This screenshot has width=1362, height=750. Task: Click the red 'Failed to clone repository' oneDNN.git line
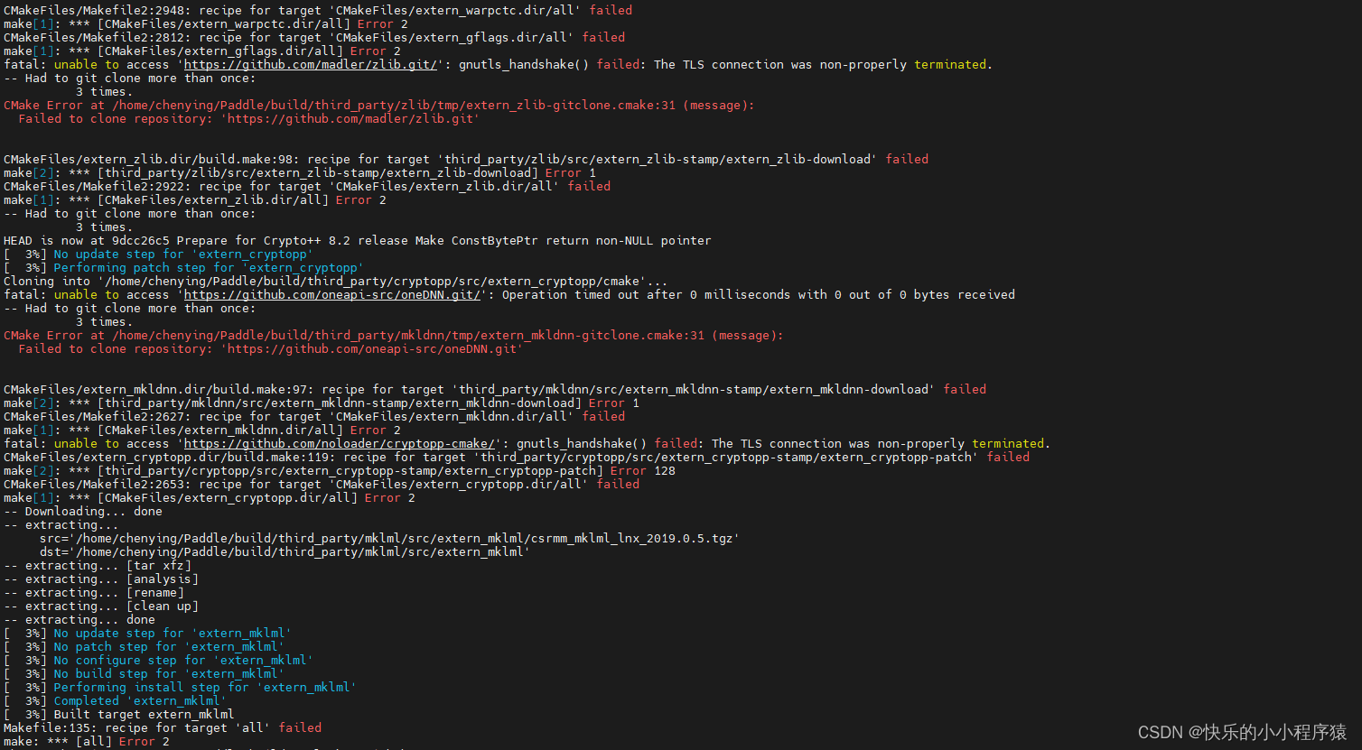point(271,349)
